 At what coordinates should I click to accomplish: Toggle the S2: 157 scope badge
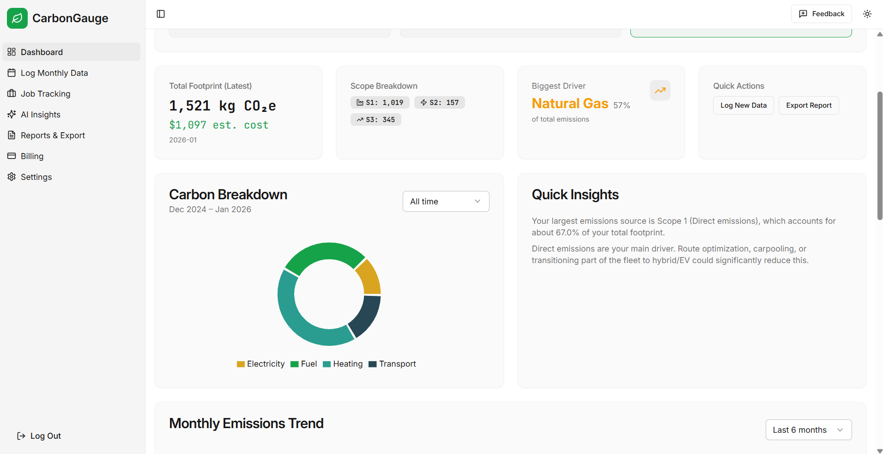(439, 102)
